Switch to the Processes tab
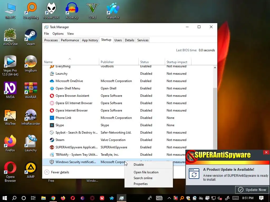Screen dimensions: 270x202 coord(51,40)
